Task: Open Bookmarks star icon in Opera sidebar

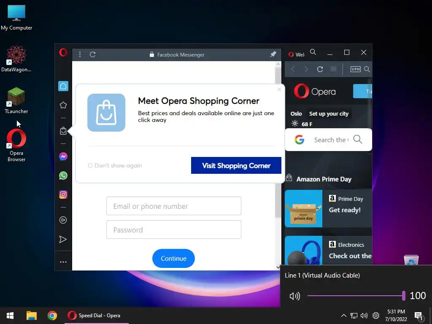Action: [63, 105]
